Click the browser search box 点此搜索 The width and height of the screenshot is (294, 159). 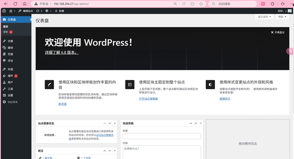pyautogui.click(x=232, y=4)
